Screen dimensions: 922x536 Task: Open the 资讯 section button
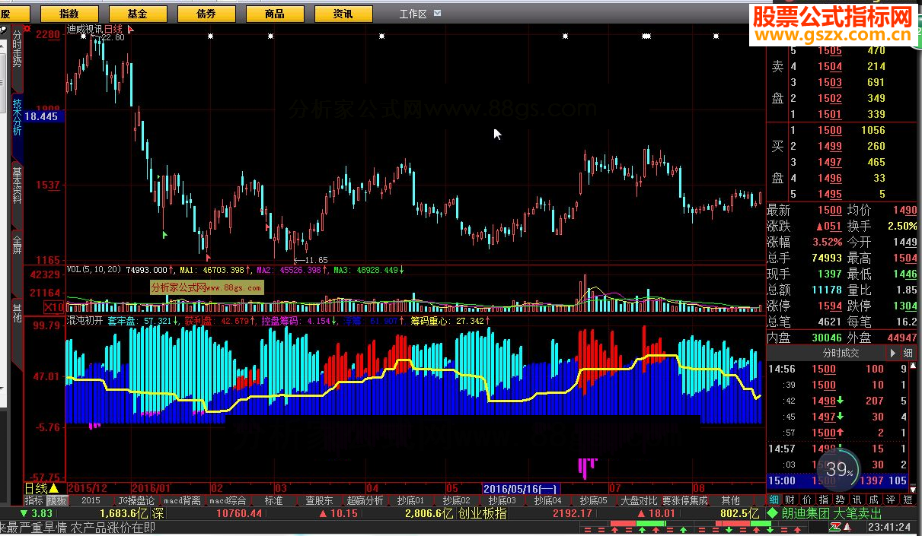click(x=343, y=14)
